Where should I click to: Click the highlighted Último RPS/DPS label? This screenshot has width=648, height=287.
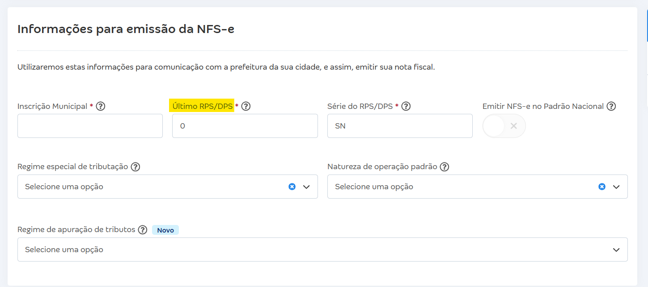point(203,106)
